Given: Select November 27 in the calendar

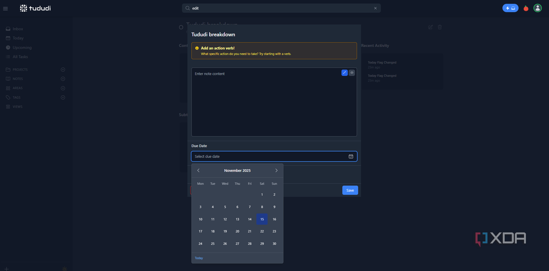Looking at the screenshot, I should coord(237,244).
